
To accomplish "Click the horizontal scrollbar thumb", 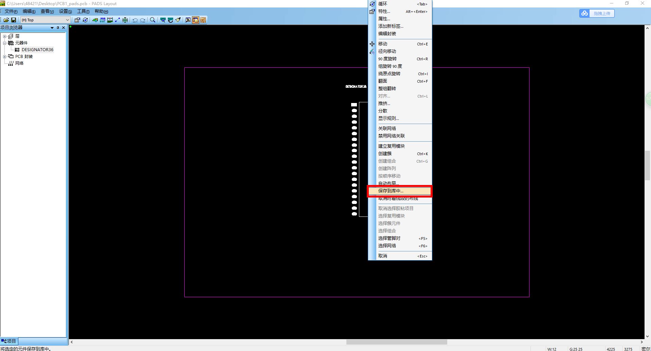I will [396, 342].
